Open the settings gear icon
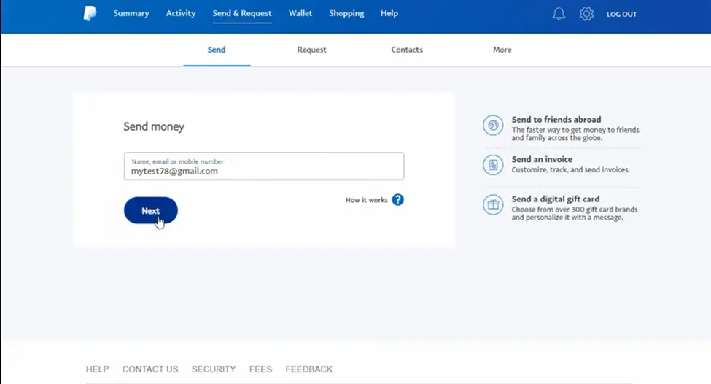The image size is (711, 384). pos(586,14)
